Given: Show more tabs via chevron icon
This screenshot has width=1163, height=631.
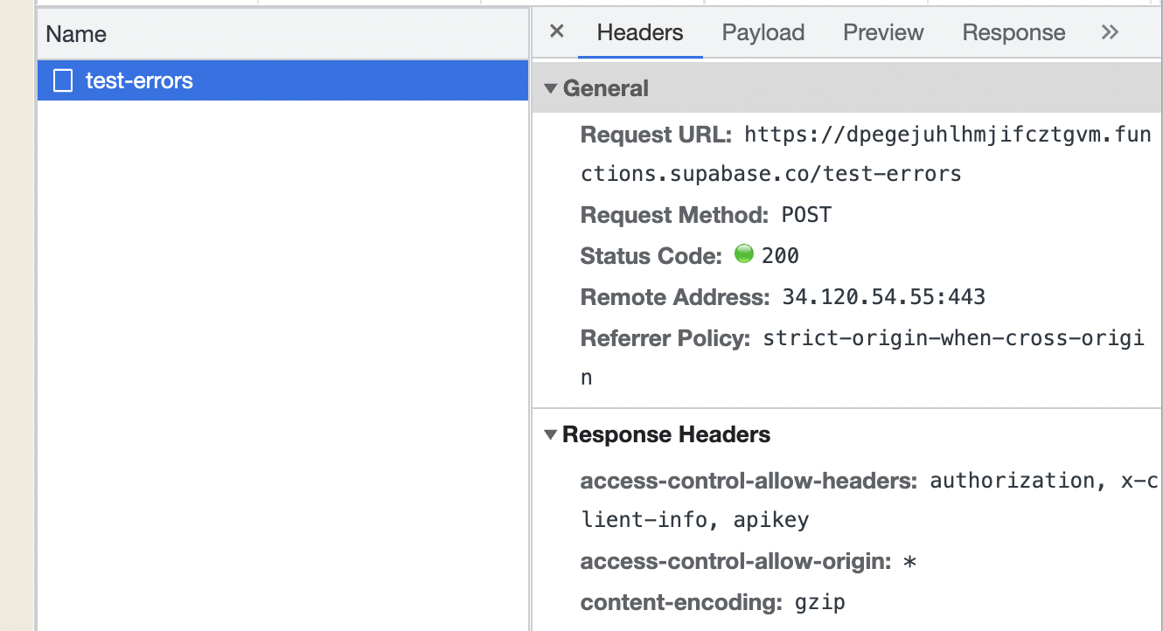Looking at the screenshot, I should pos(1110,33).
